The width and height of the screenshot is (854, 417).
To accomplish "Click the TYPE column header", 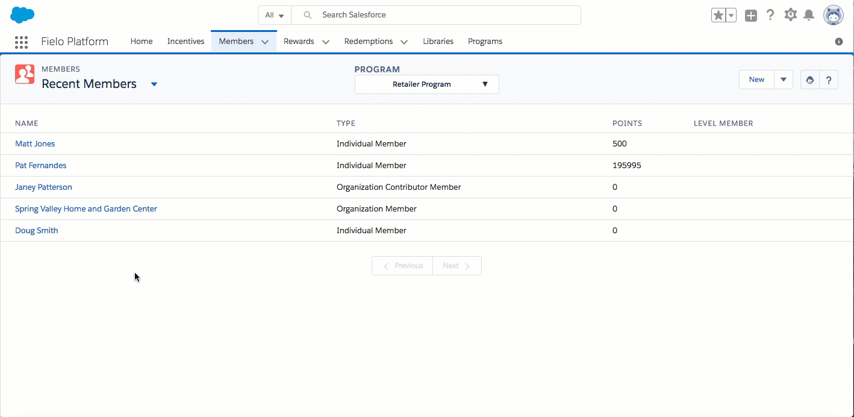I will [x=346, y=124].
